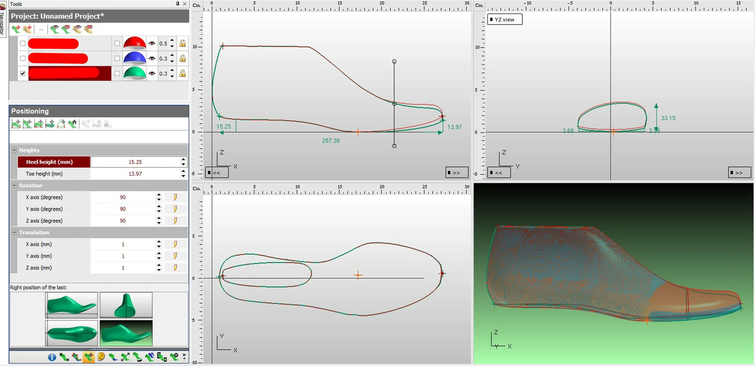Image resolution: width=755 pixels, height=366 pixels.
Task: Check the checkbox of the first project row
Action: [x=23, y=44]
